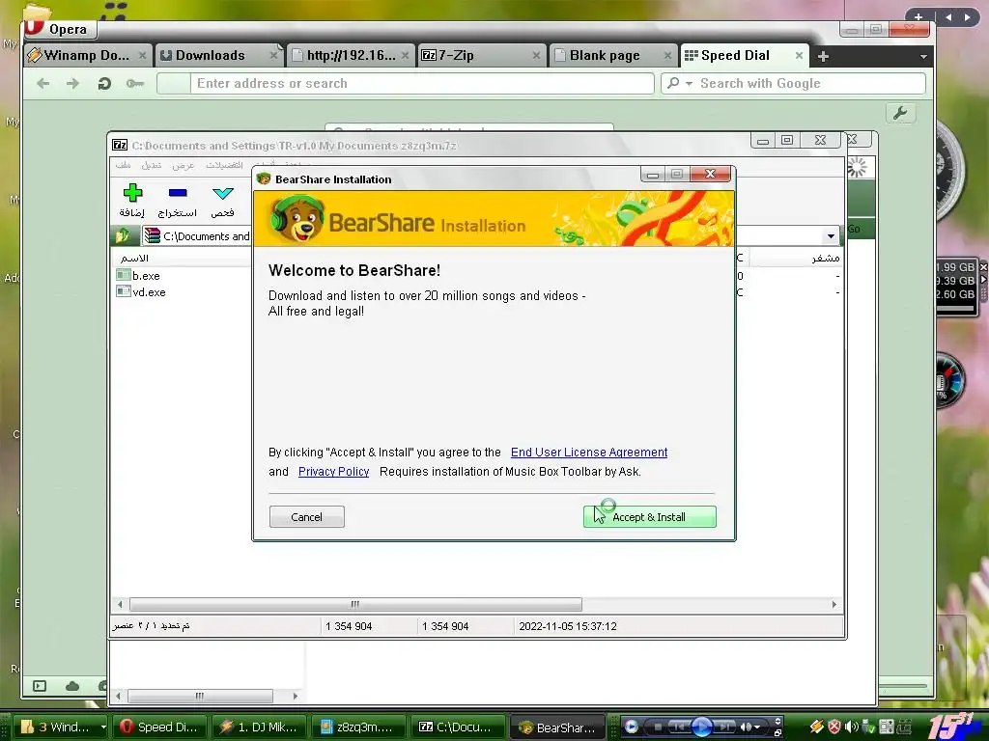The height and width of the screenshot is (741, 989).
Task: Click the BearShar... taskbar button
Action: coord(557,727)
